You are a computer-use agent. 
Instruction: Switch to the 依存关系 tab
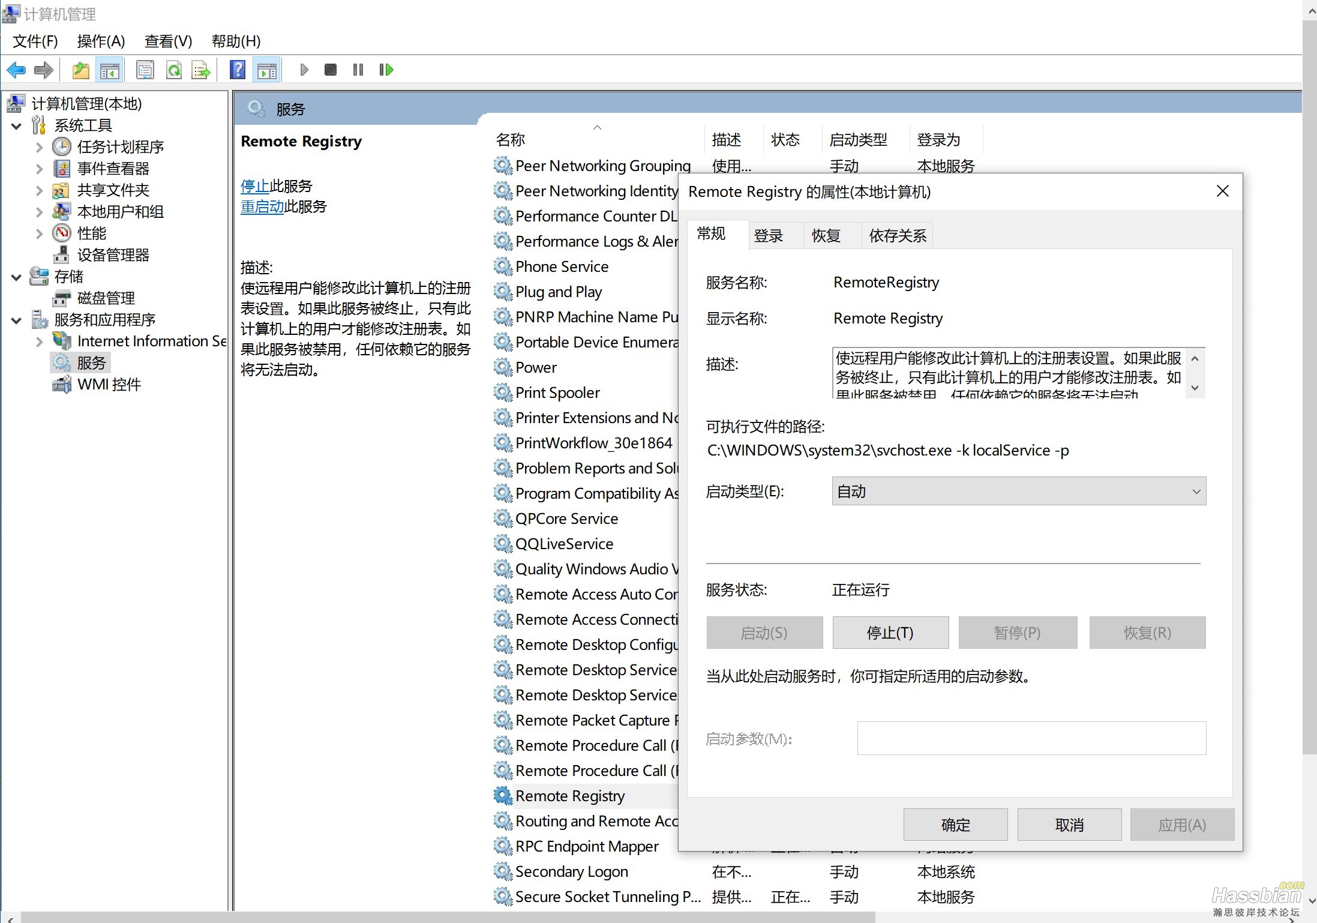(898, 236)
